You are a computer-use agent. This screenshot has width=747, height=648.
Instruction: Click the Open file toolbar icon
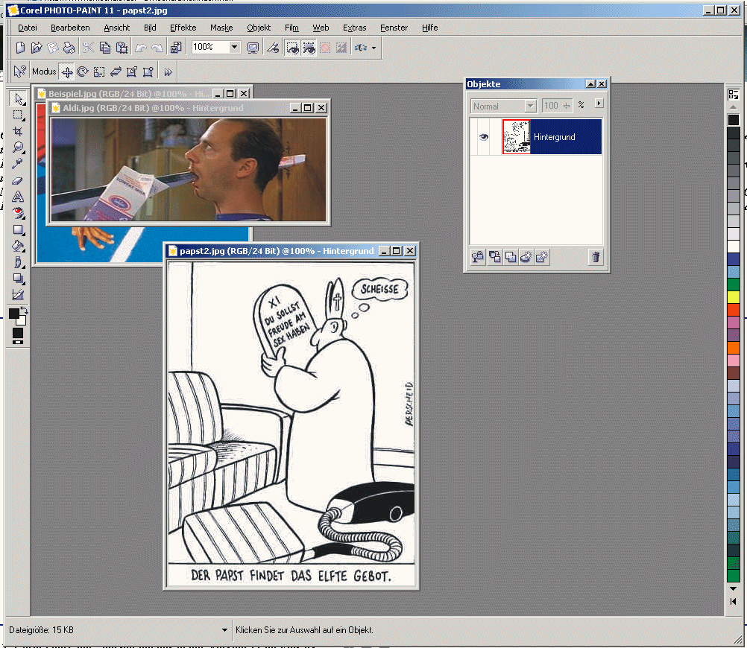[x=37, y=47]
